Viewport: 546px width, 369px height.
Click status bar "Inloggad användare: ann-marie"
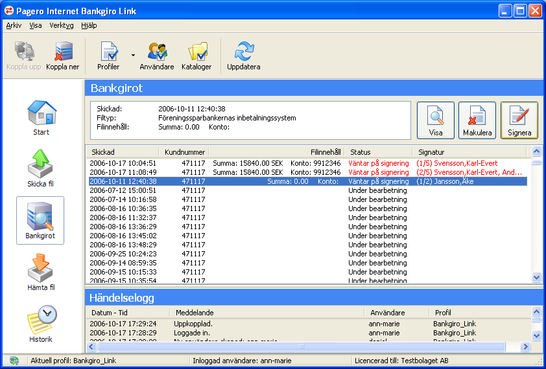(242, 361)
